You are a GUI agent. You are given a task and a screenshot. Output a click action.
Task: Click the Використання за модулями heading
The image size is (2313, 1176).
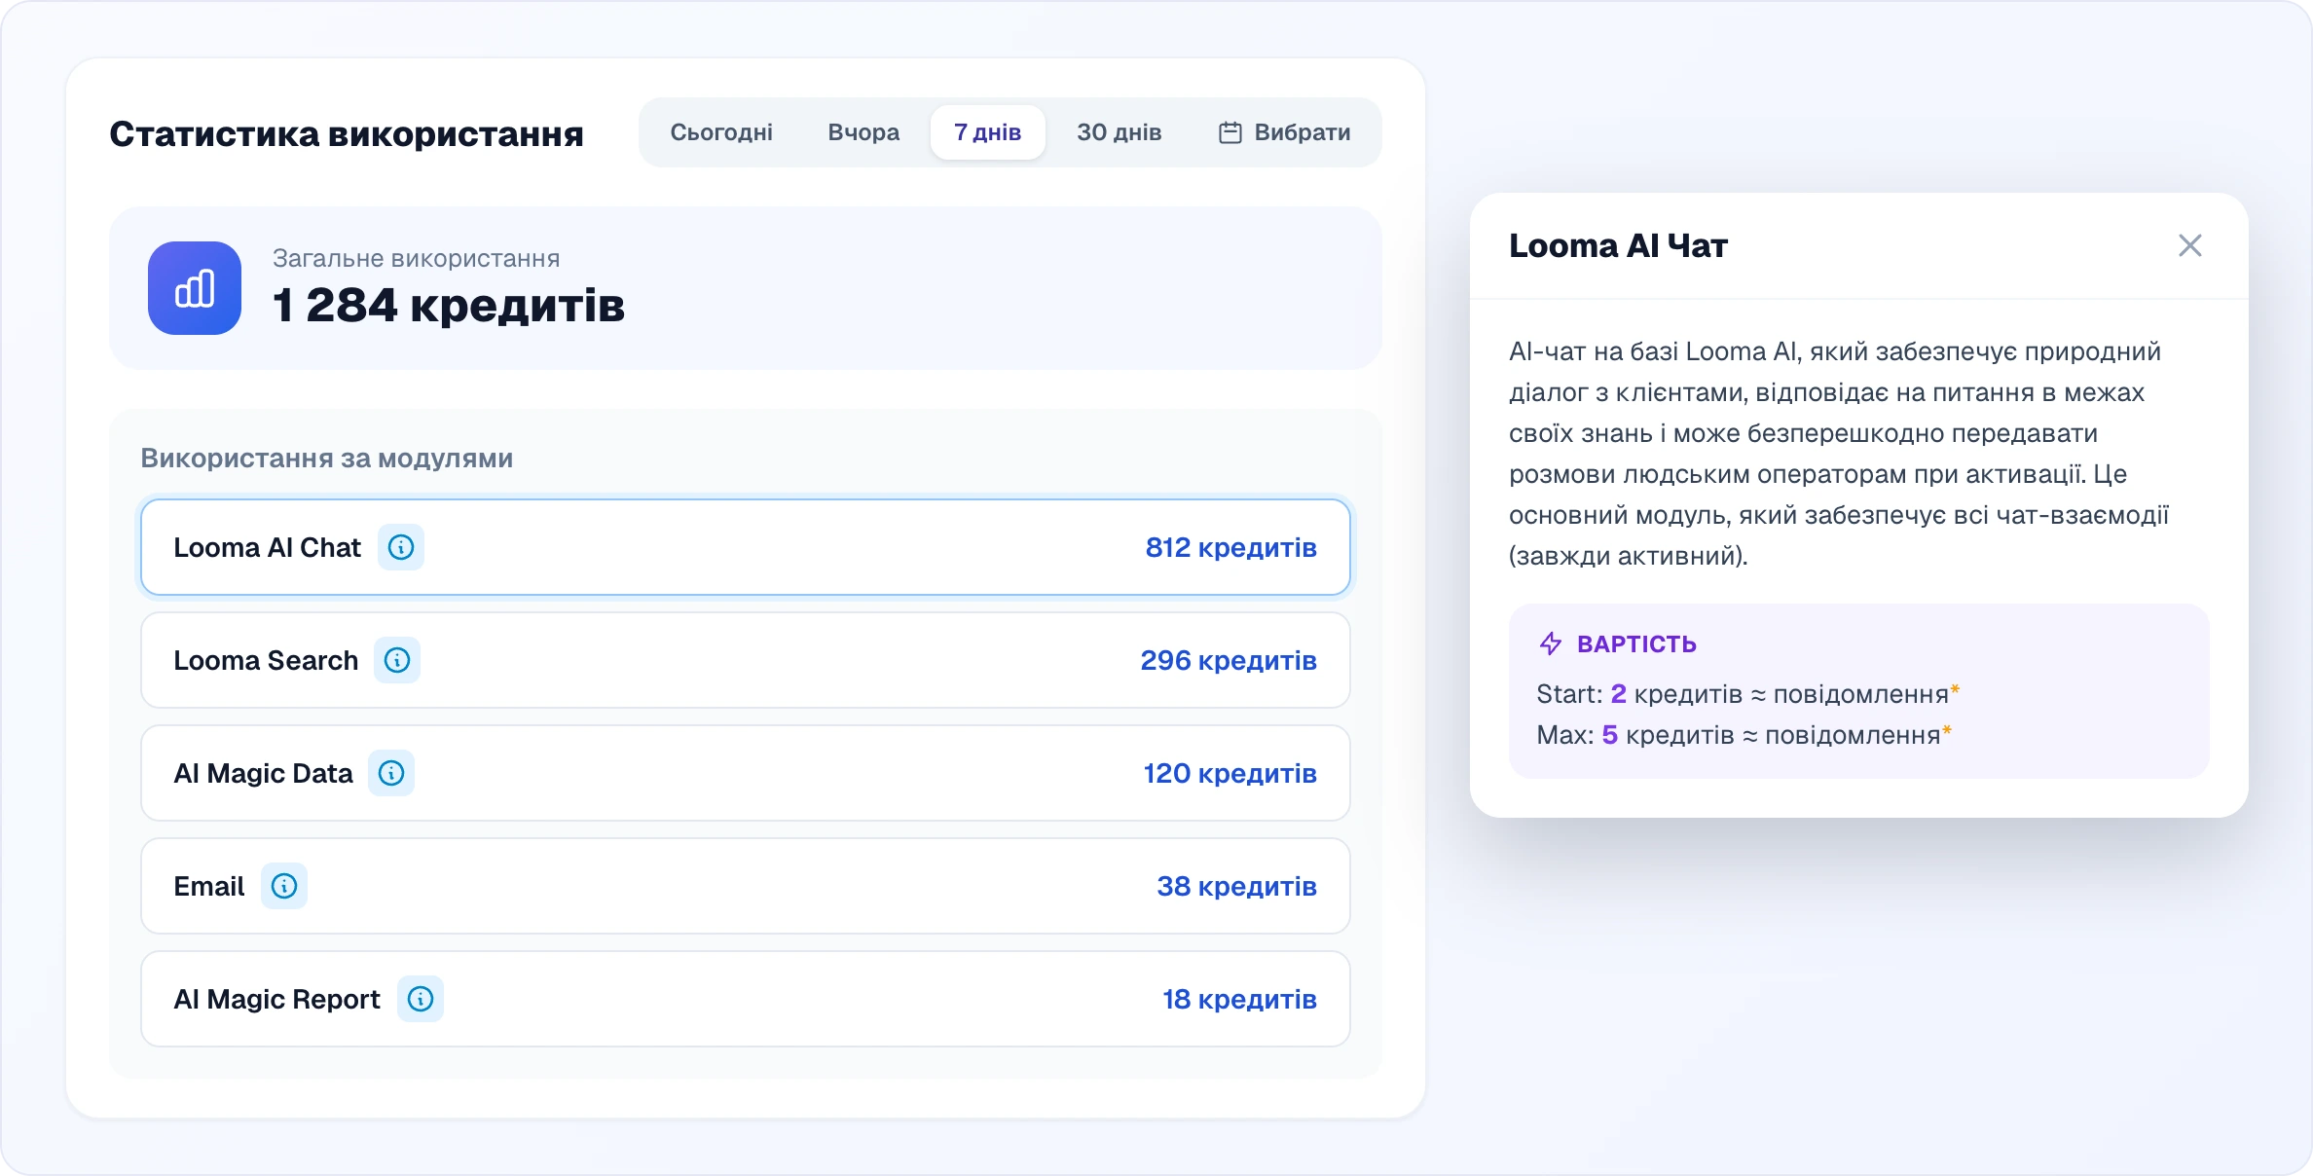tap(327, 458)
